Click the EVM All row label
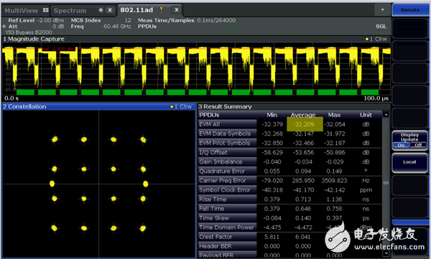The image size is (431, 259). pyautogui.click(x=227, y=124)
